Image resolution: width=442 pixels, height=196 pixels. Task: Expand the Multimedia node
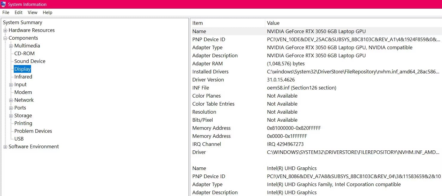tap(11, 46)
